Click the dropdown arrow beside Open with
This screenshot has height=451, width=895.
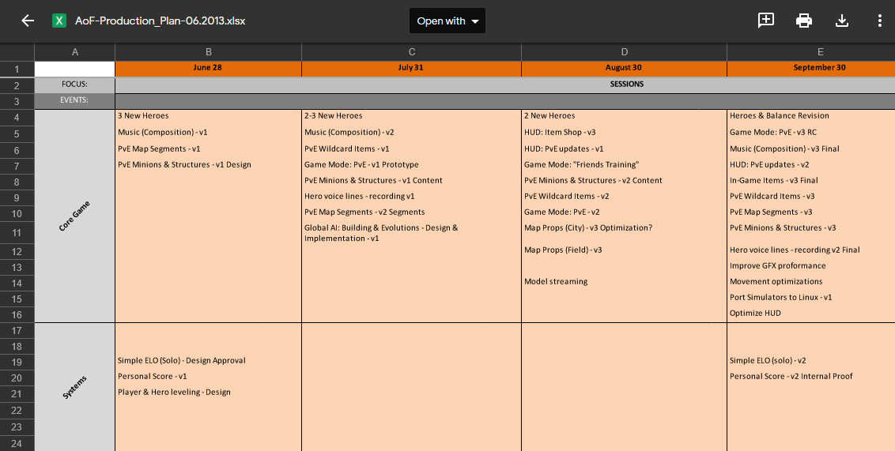click(x=475, y=21)
